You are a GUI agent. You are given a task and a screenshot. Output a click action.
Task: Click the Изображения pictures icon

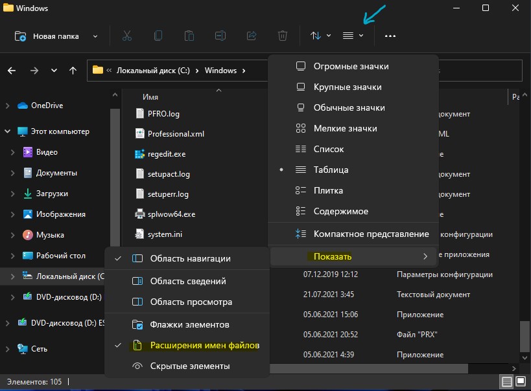[28, 214]
